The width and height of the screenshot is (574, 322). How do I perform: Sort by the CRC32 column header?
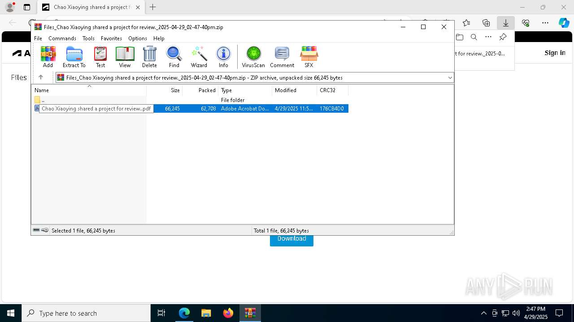(x=333, y=90)
